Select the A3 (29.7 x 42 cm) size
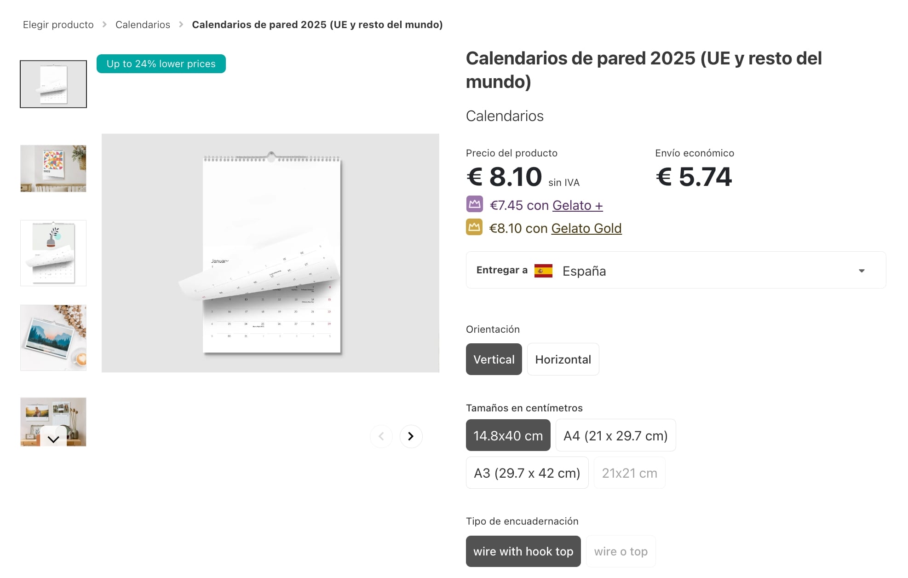The image size is (908, 578). click(x=527, y=473)
